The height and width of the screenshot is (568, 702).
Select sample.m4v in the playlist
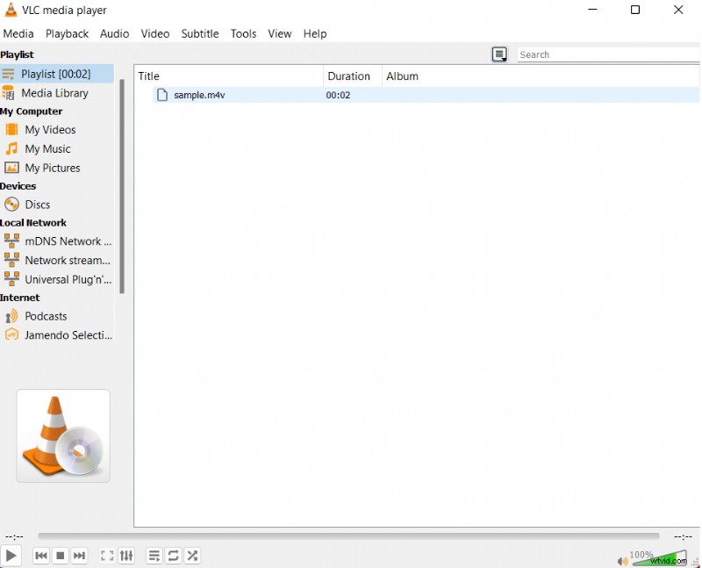pos(199,95)
